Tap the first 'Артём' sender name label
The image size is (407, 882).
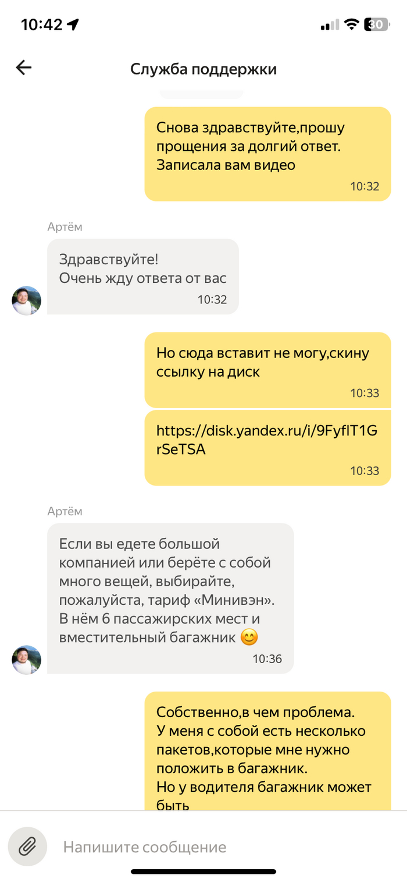65,227
